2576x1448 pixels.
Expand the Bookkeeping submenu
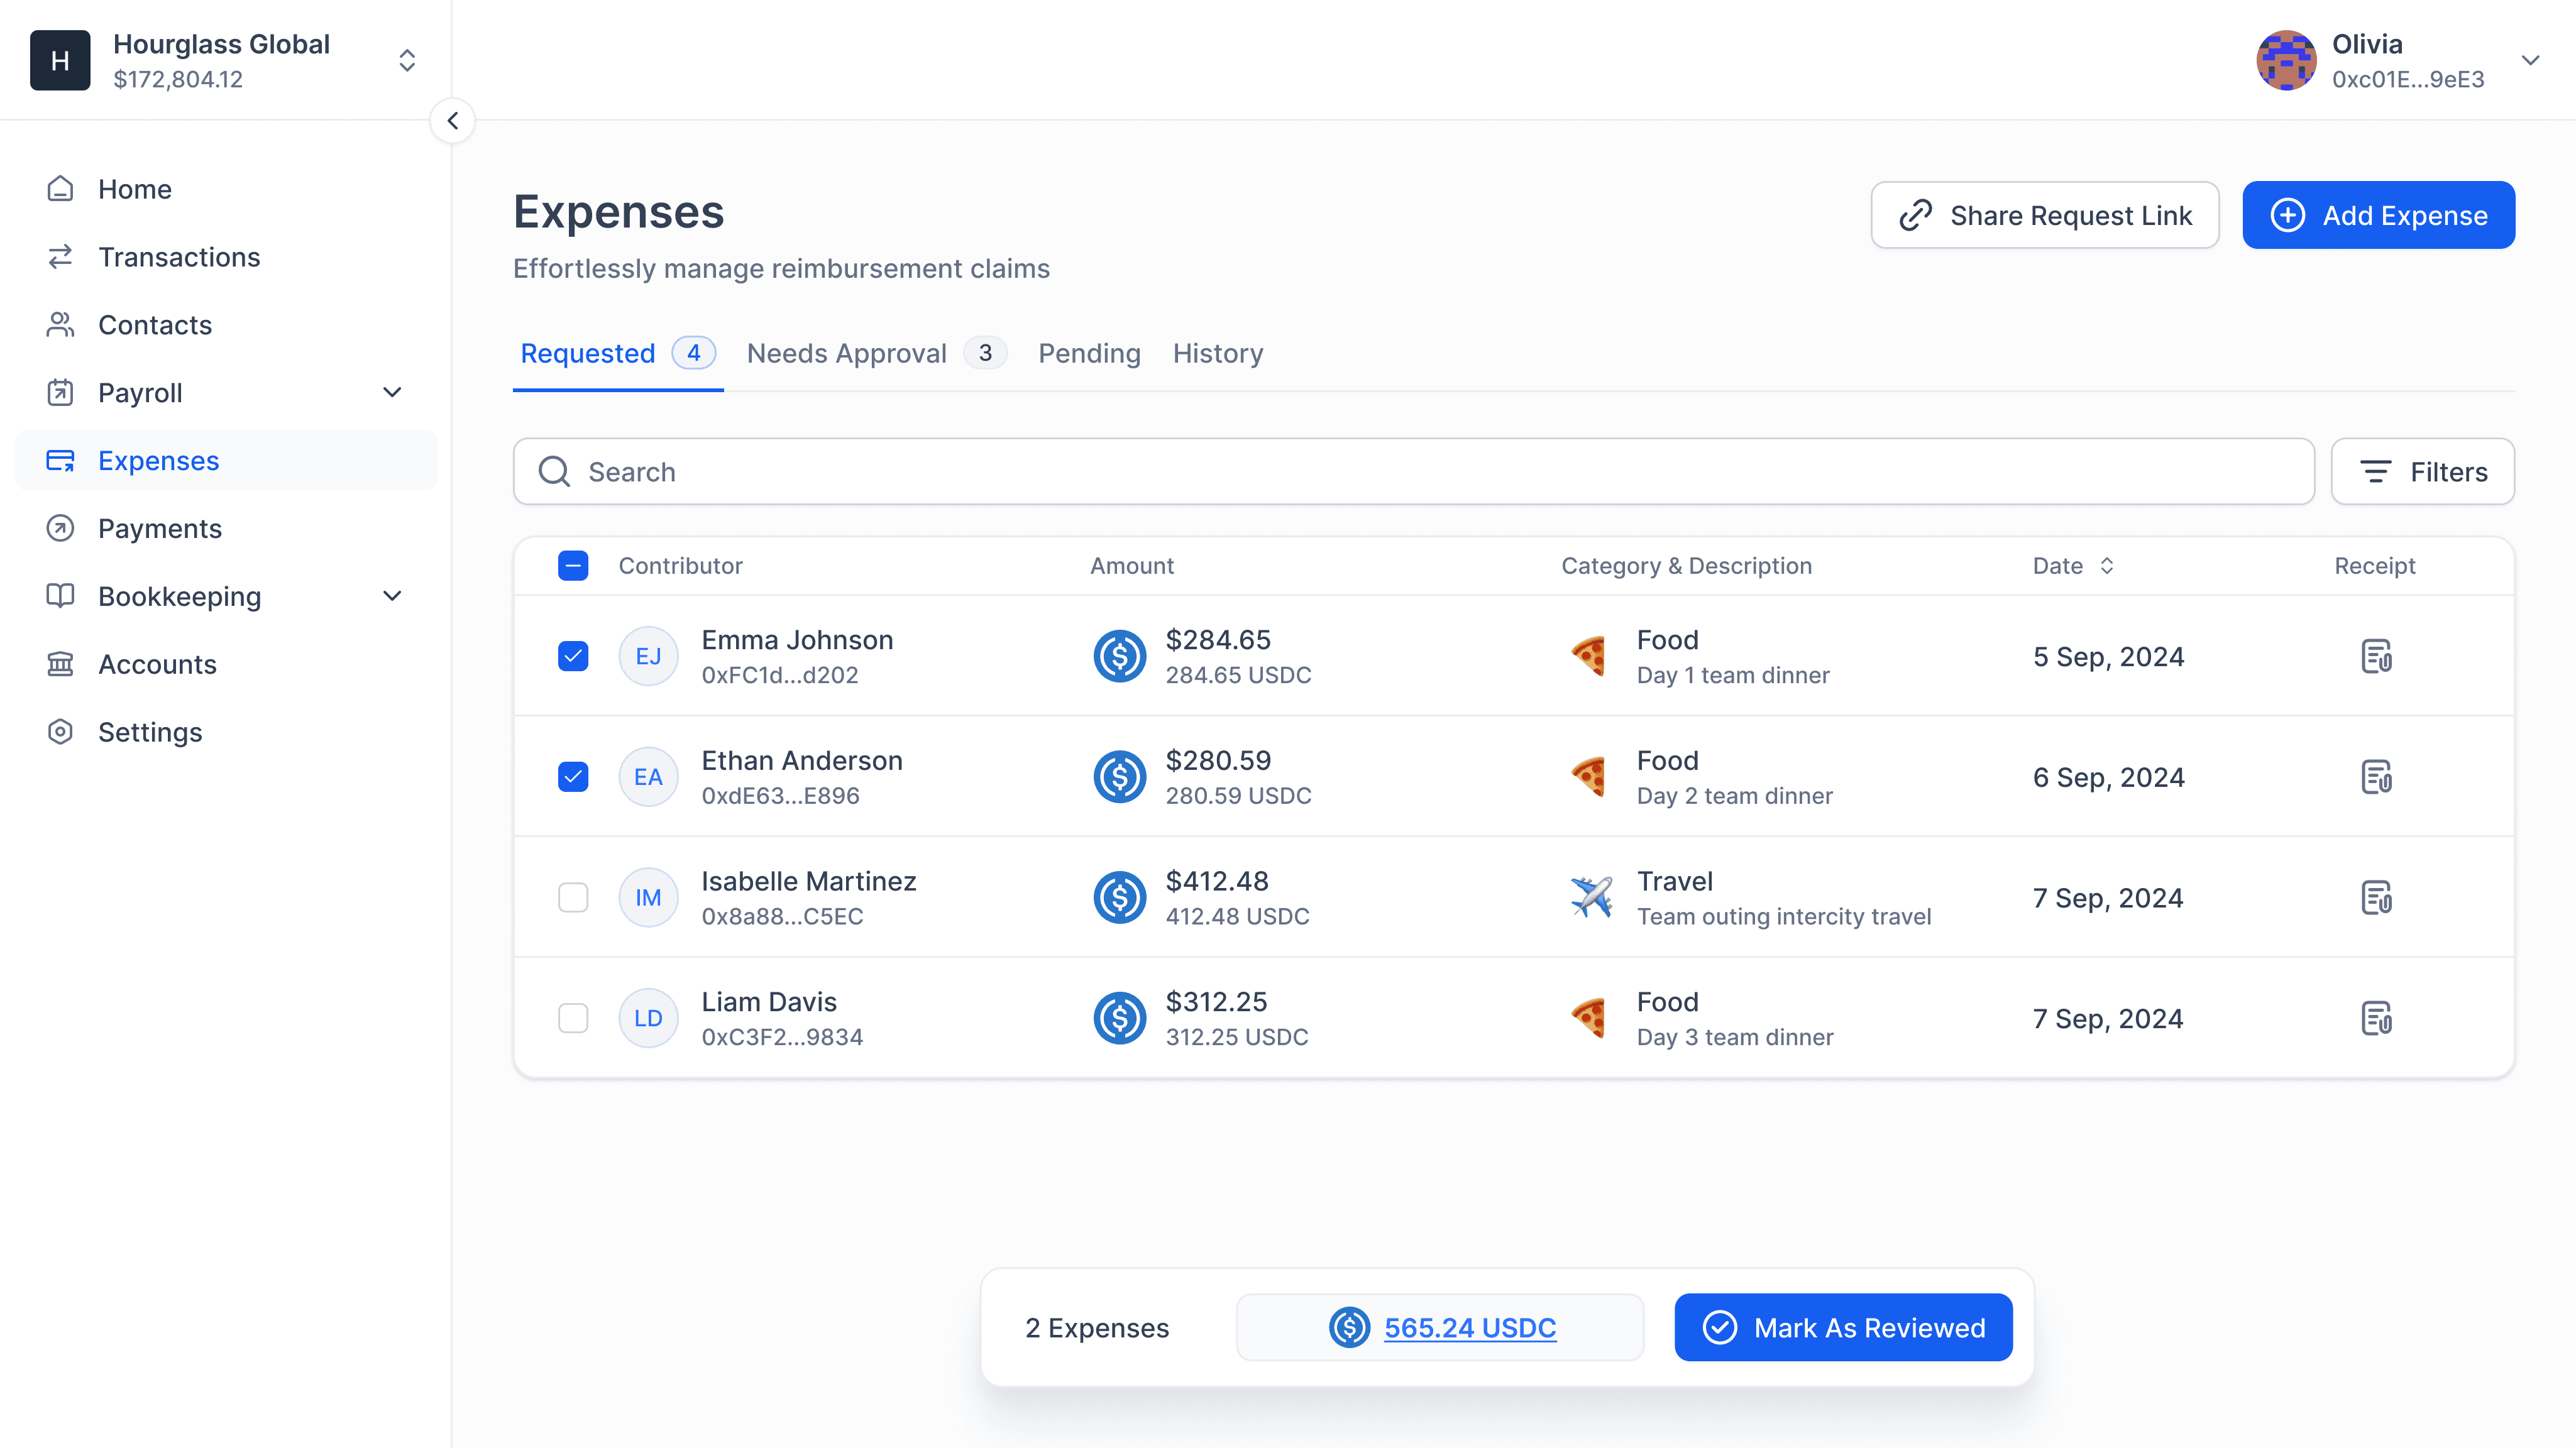[392, 595]
